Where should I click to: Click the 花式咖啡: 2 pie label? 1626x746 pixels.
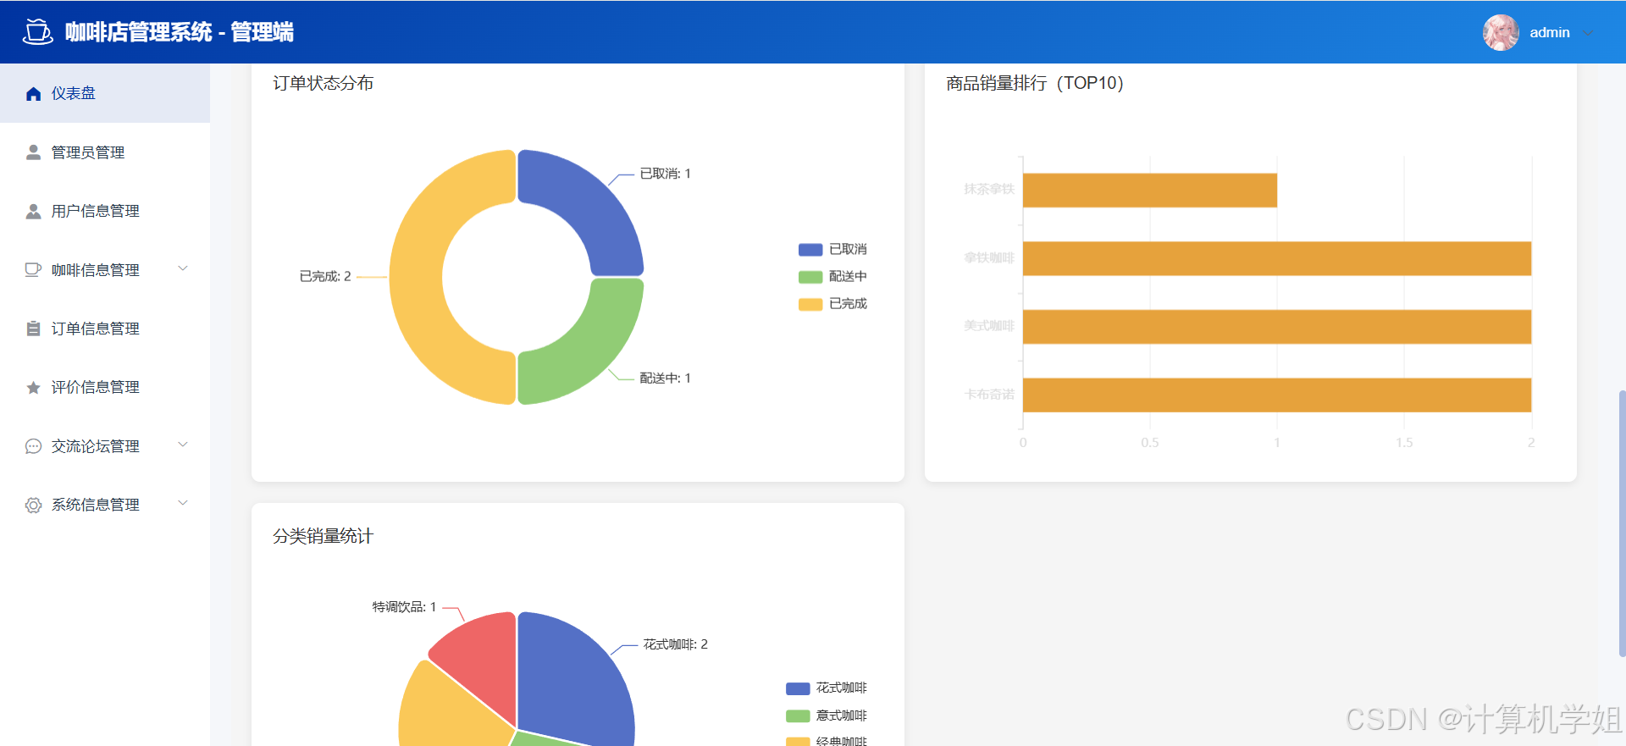pos(675,644)
